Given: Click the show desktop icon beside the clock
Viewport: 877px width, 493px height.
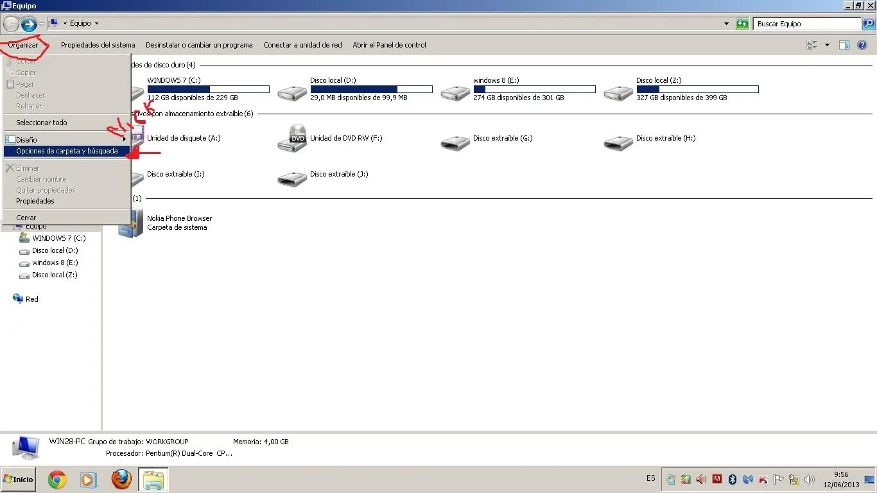Looking at the screenshot, I should coord(869,479).
